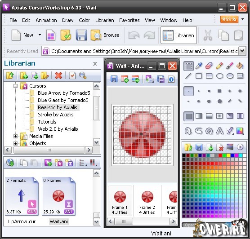Pick the yellow swatch in top row
This screenshot has height=239, width=250.
tap(228, 155)
